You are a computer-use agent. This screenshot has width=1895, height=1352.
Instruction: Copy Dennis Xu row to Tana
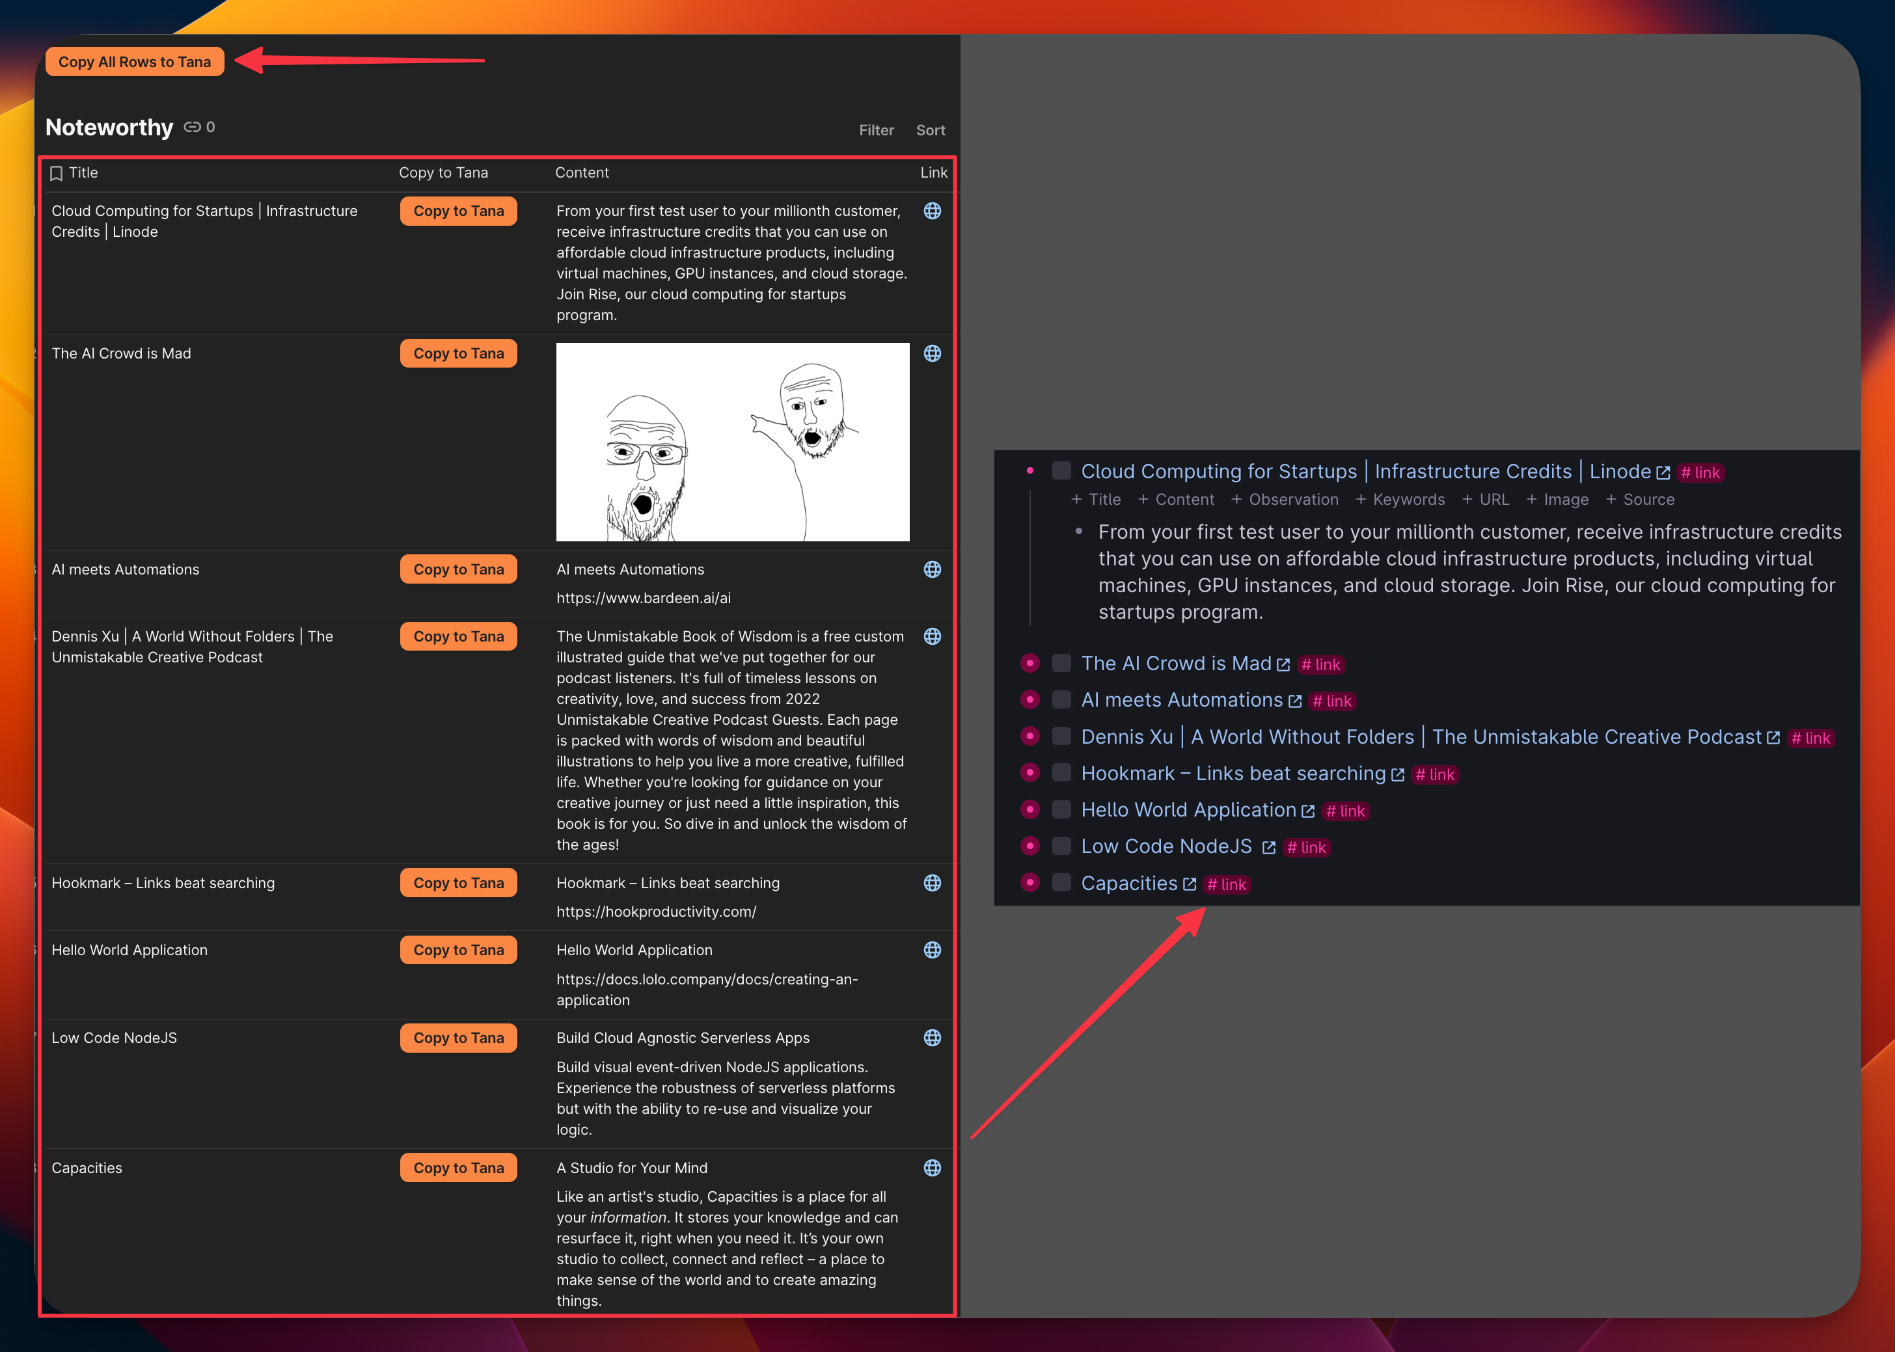(459, 636)
